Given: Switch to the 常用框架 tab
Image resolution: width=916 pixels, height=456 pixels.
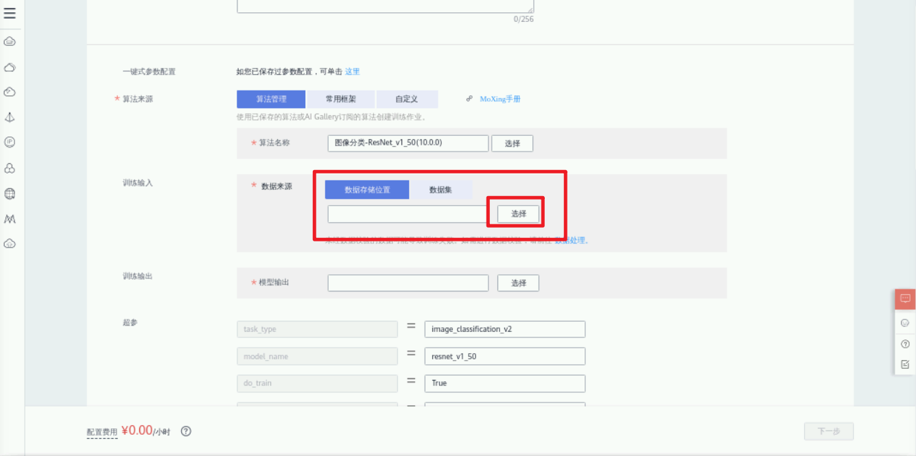Looking at the screenshot, I should pyautogui.click(x=340, y=99).
